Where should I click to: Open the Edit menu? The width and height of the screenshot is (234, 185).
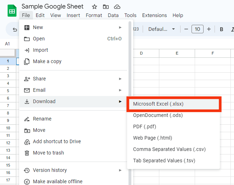(x=40, y=15)
